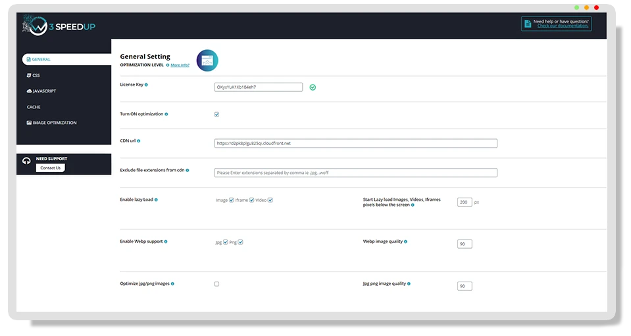Image resolution: width=631 pixels, height=336 pixels.
Task: Click the General menu page icon
Action: tap(28, 60)
